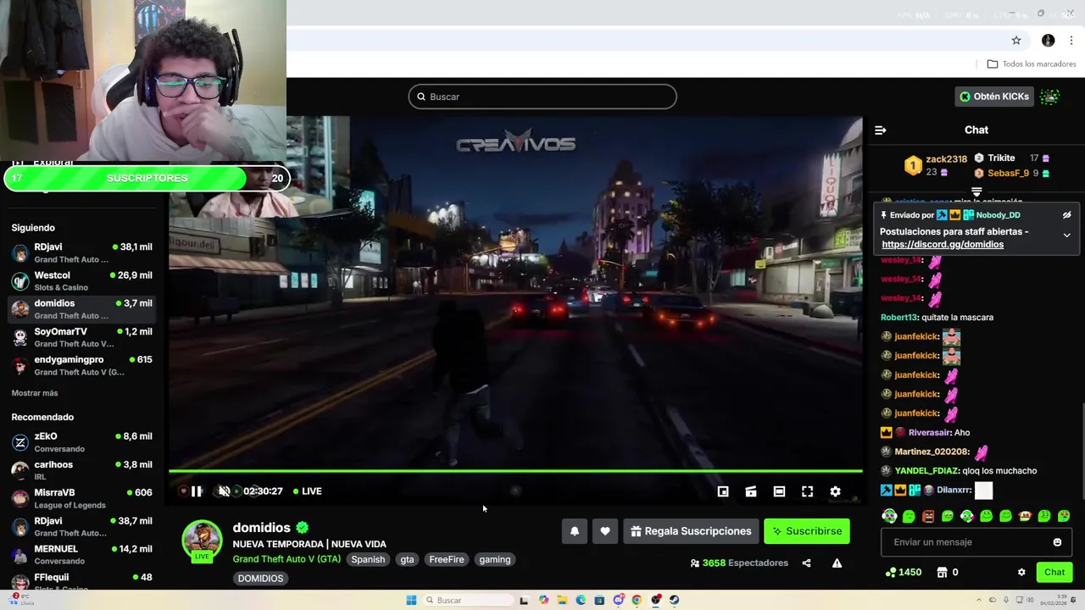Open mini player picture-in-picture icon
The image size is (1085, 610).
tap(723, 491)
